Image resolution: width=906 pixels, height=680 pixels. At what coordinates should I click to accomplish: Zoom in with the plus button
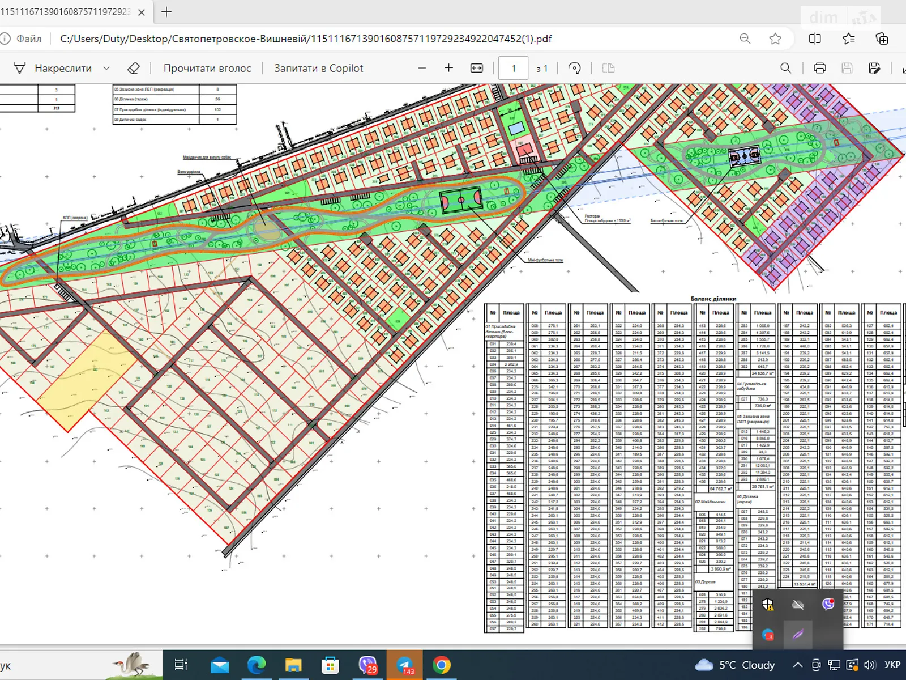click(x=449, y=68)
